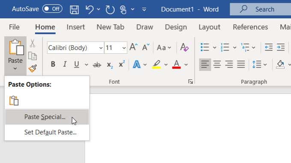Choose Paste Special from Paste menu
Viewport: 291px width, 163px height.
[47, 117]
